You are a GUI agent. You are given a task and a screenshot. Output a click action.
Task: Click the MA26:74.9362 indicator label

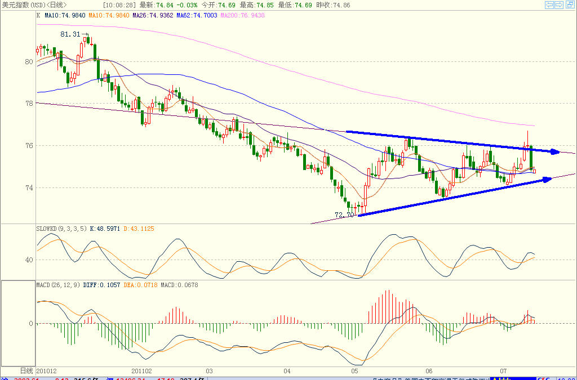pyautogui.click(x=153, y=15)
